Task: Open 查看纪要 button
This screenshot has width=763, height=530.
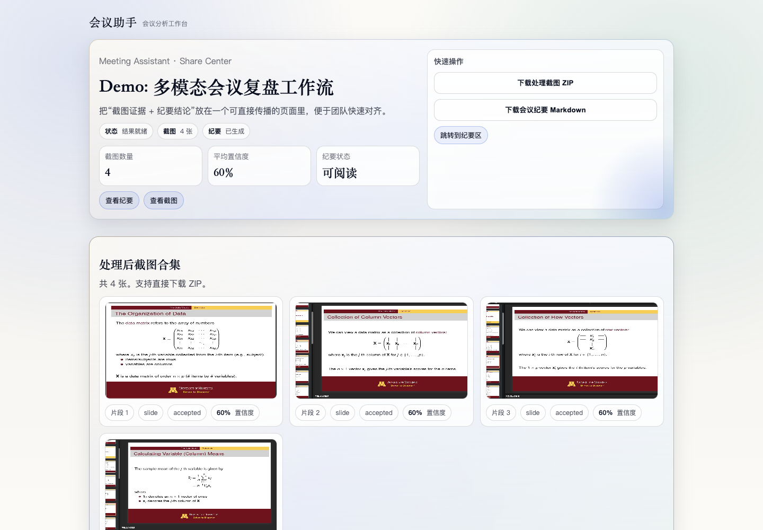Action: coord(119,200)
